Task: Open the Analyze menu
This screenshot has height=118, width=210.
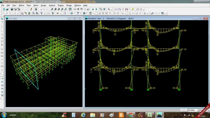Action: [x=52, y=5]
